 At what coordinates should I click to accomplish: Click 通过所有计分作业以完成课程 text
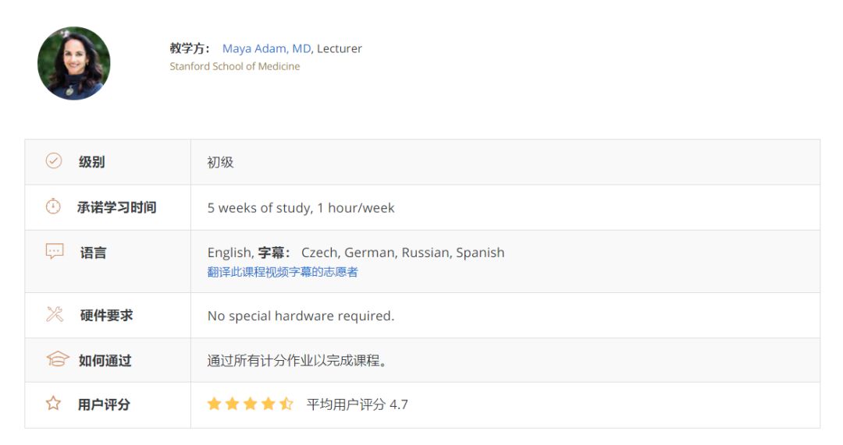(297, 360)
